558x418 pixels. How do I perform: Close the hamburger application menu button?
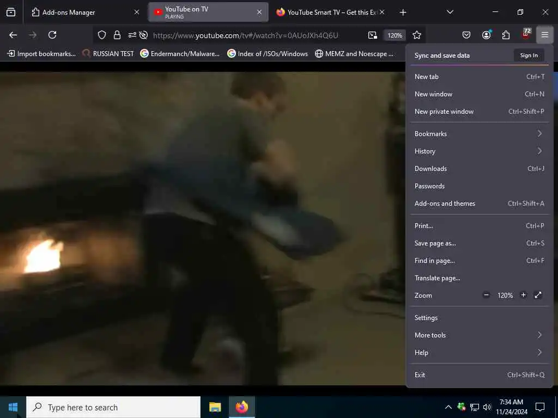[x=545, y=35]
